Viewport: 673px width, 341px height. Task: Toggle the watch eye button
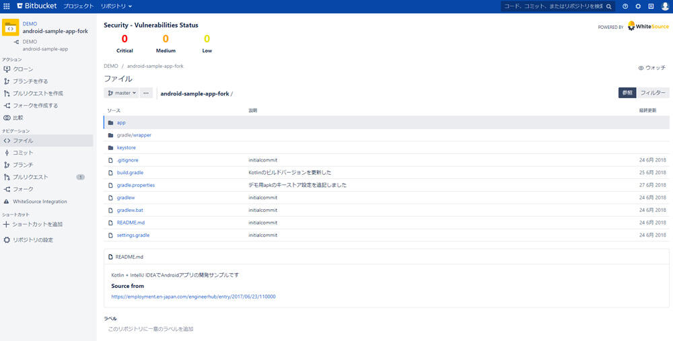point(651,68)
